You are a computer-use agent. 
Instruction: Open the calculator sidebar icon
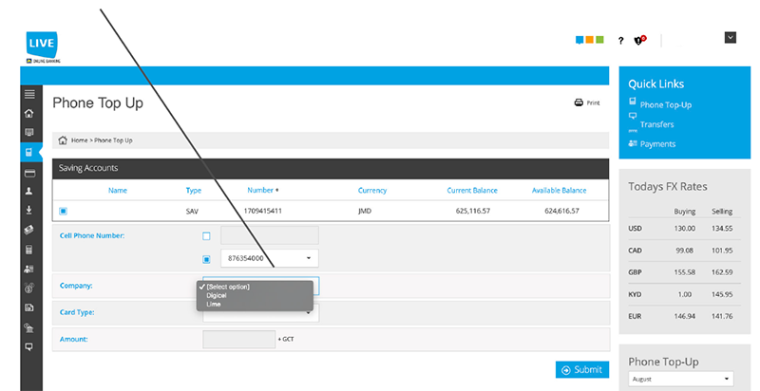point(29,250)
